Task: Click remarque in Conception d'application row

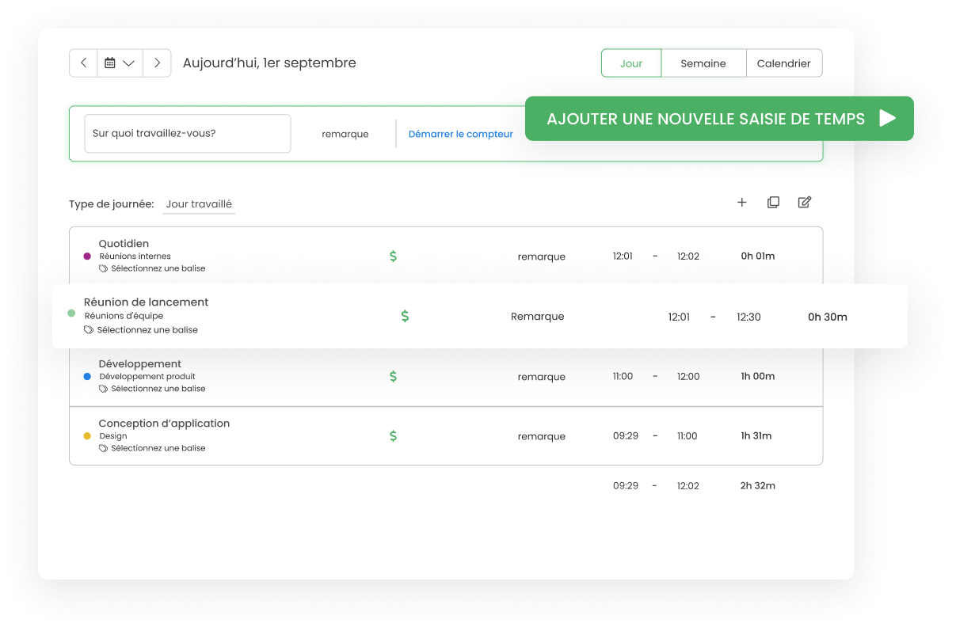Action: click(x=542, y=436)
